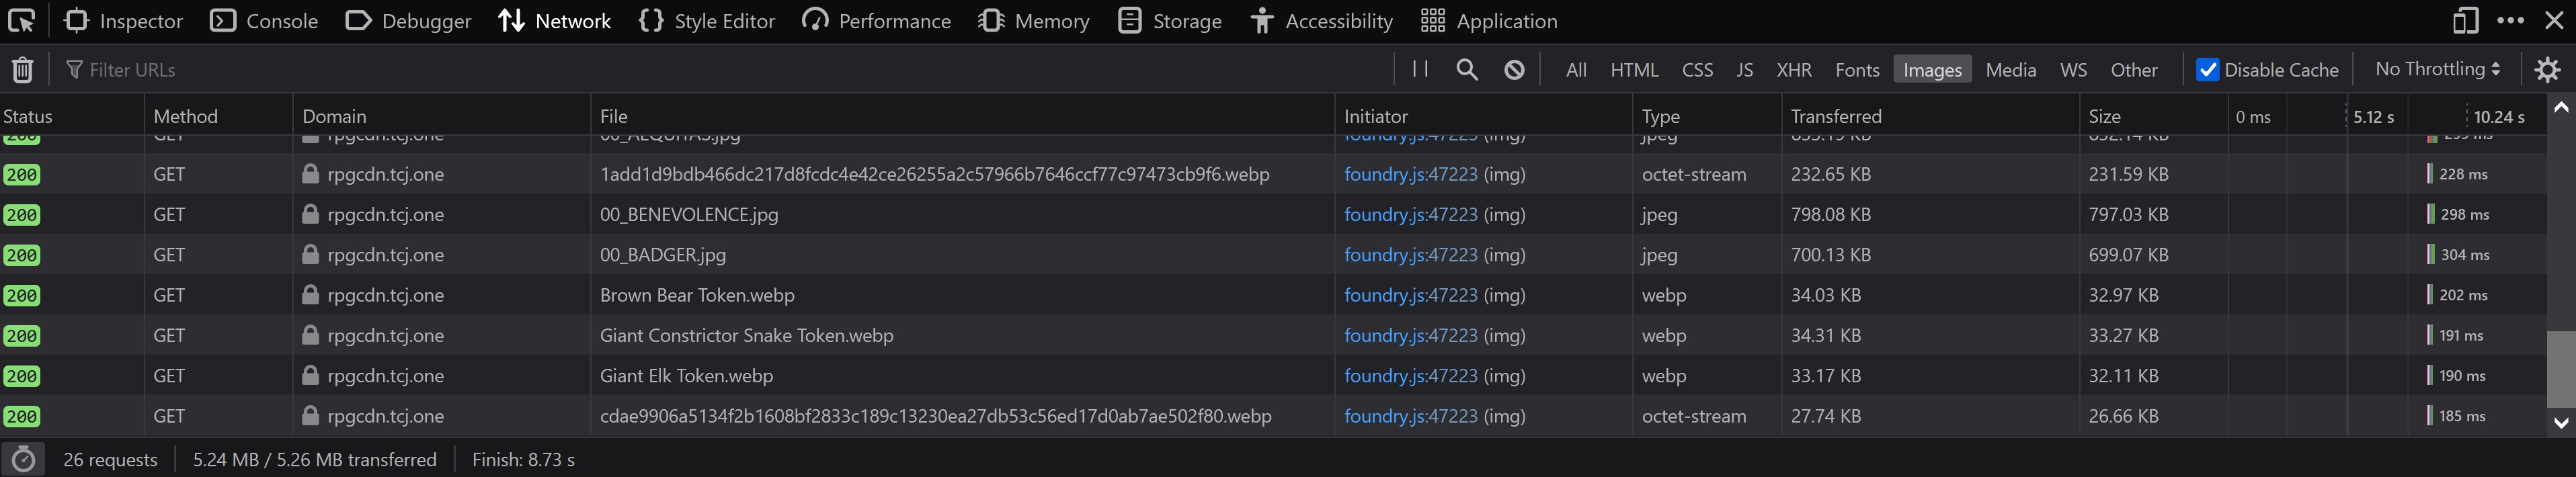
Task: Open devtools more options ellipsis menu
Action: [2509, 21]
